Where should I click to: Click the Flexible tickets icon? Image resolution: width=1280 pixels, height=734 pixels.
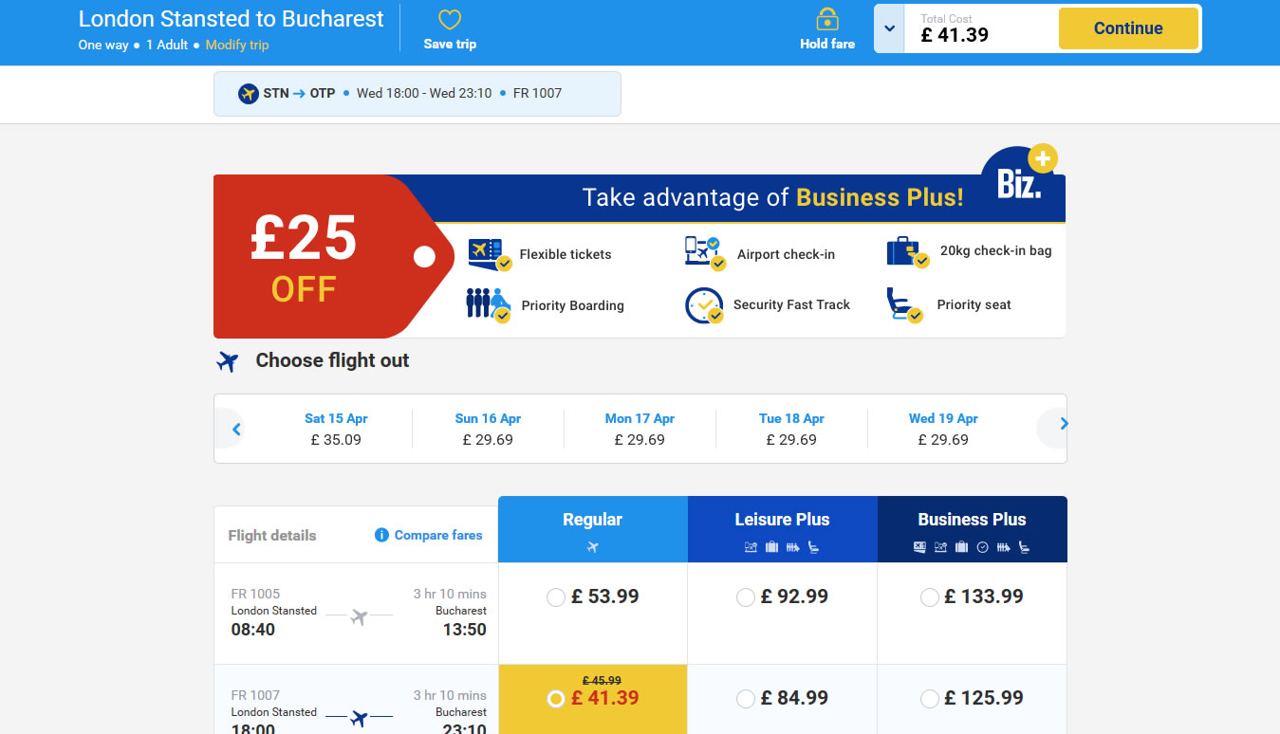click(490, 254)
